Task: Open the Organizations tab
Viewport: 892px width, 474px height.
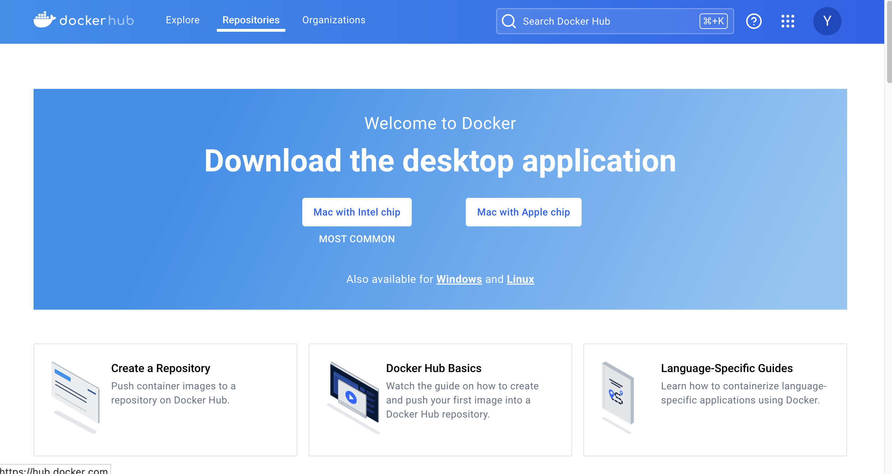Action: coord(334,20)
